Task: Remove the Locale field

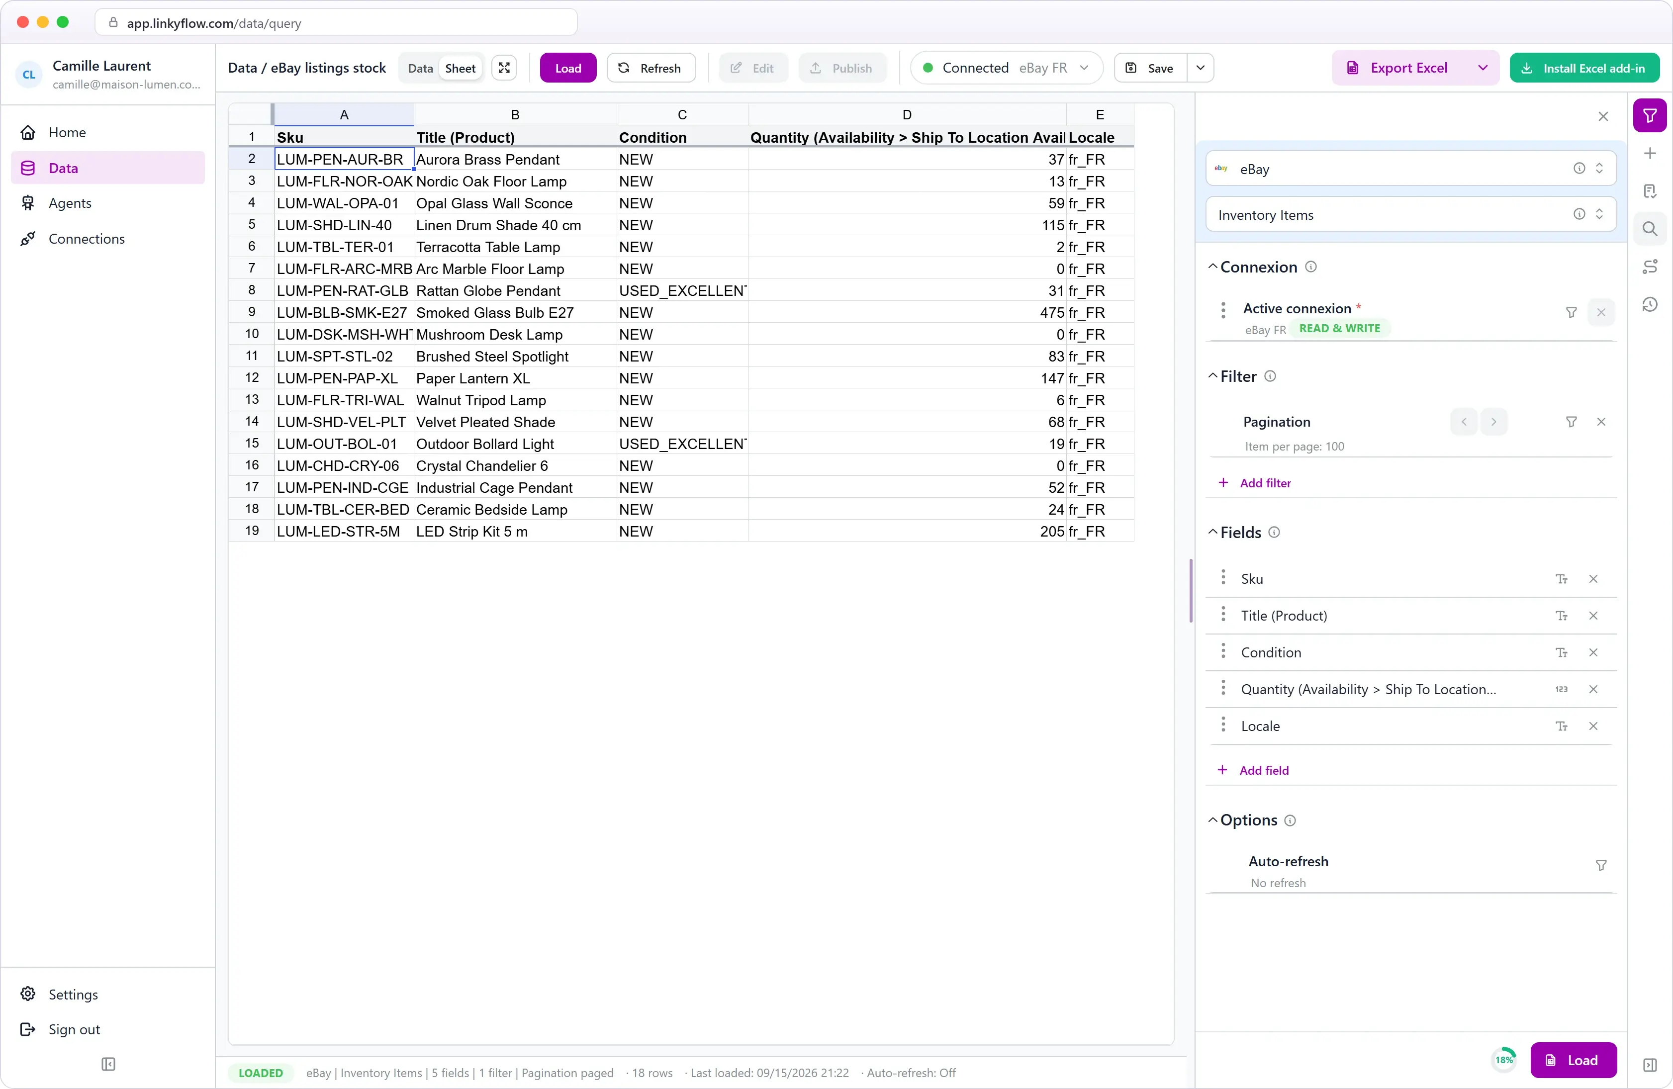Action: pyautogui.click(x=1593, y=726)
